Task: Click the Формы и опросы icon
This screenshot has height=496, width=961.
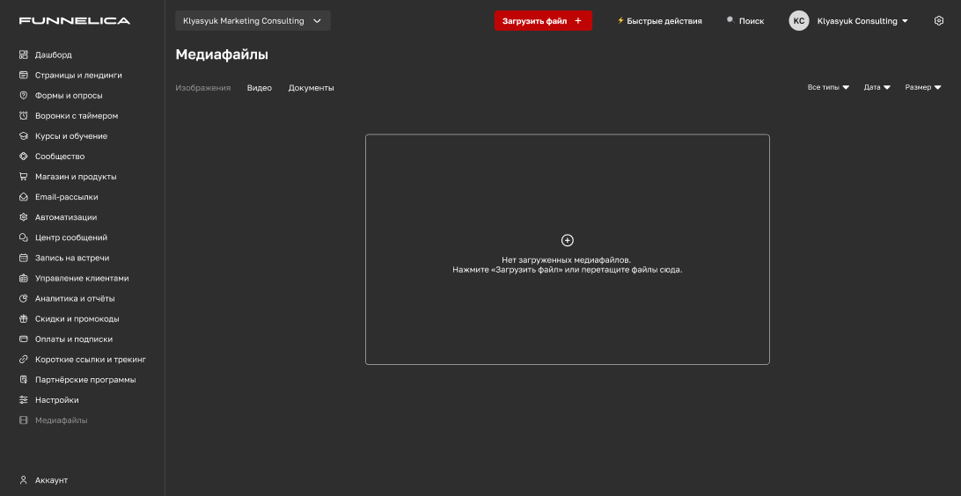Action: (23, 96)
